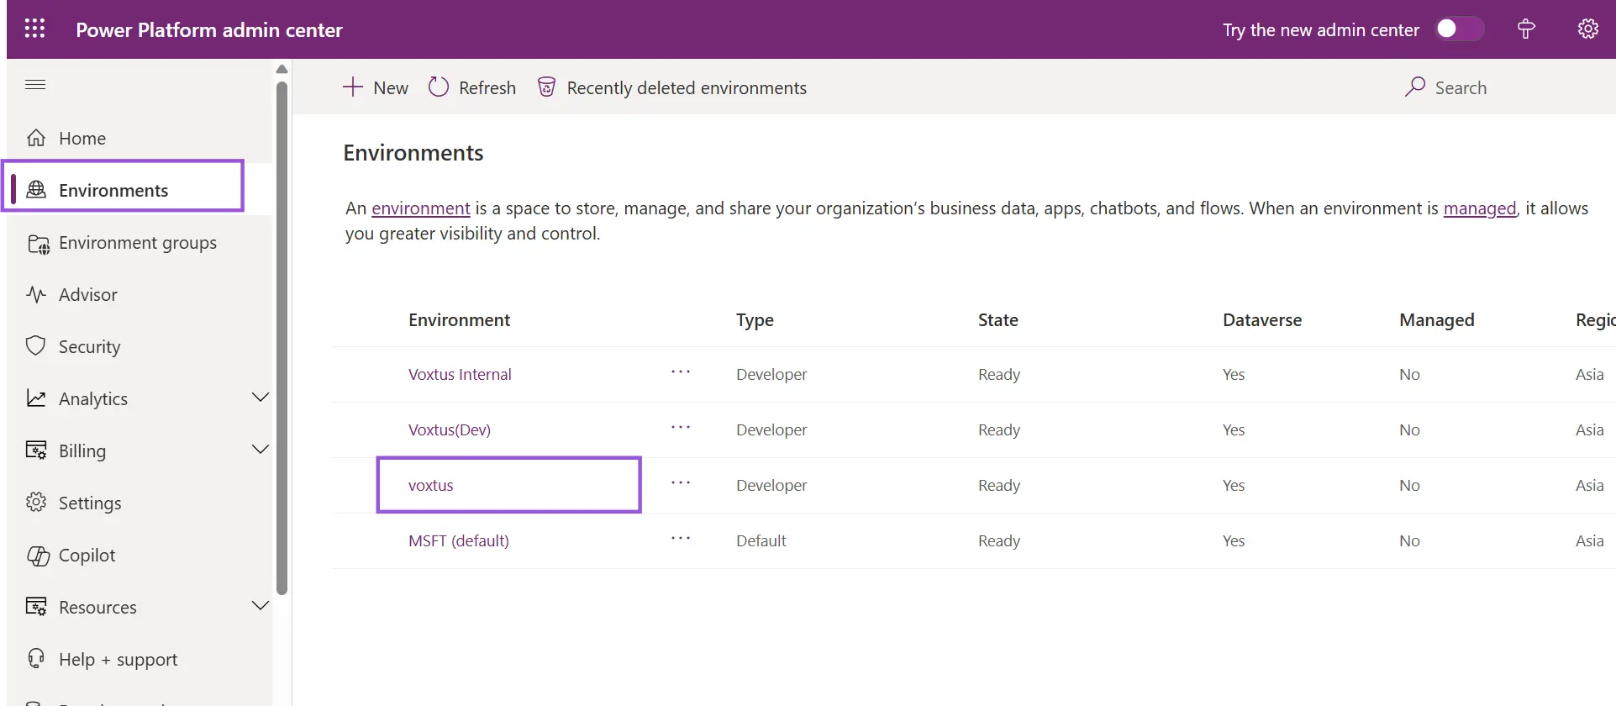Click the Copilot icon in sidebar
The width and height of the screenshot is (1616, 706).
(x=38, y=556)
